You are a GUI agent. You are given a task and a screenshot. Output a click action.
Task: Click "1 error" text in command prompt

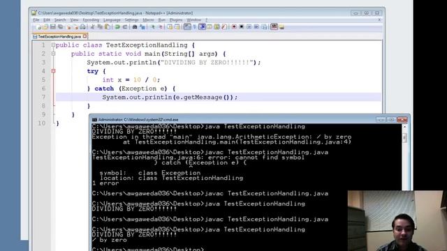(105, 183)
